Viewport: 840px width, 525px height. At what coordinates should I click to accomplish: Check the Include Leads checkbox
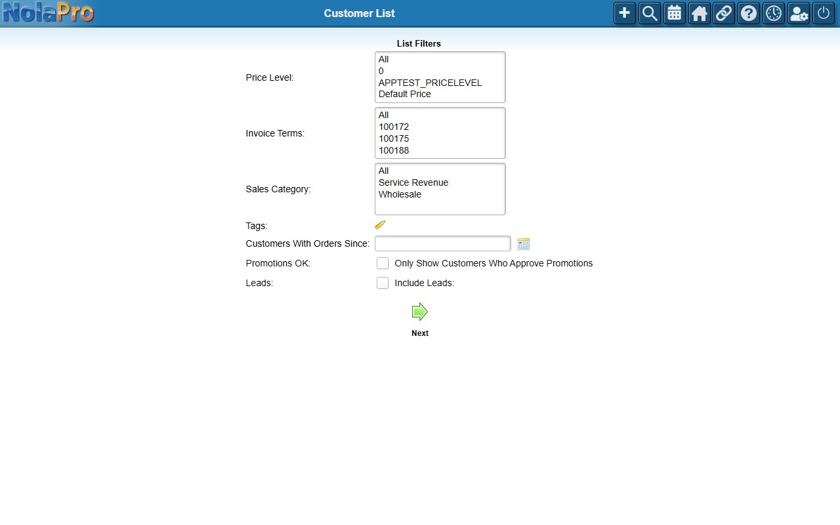click(x=383, y=283)
